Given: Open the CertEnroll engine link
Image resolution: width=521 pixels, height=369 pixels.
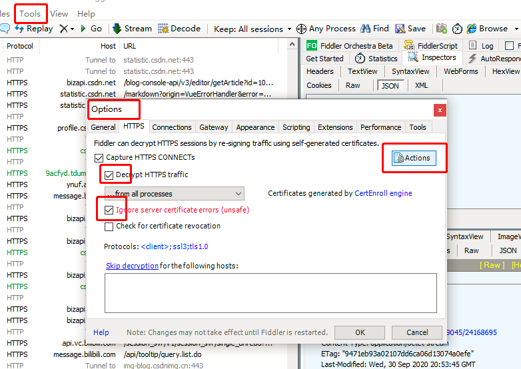Looking at the screenshot, I should (383, 193).
